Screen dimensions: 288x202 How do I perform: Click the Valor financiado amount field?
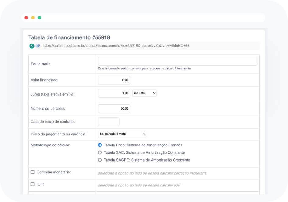pyautogui.click(x=114, y=80)
